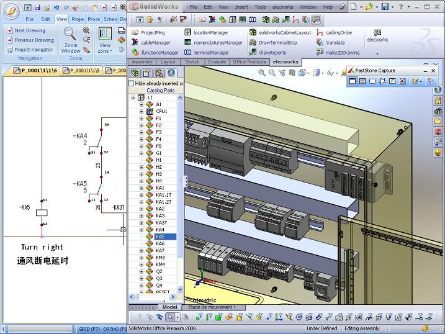Open the nomenclaturesManager tool

(x=214, y=43)
